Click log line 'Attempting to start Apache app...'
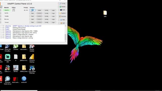Viewport: 162px width, 91px height. (23, 36)
